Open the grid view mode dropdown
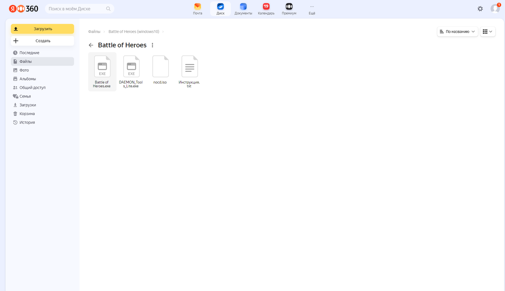This screenshot has height=291, width=505. [x=487, y=31]
